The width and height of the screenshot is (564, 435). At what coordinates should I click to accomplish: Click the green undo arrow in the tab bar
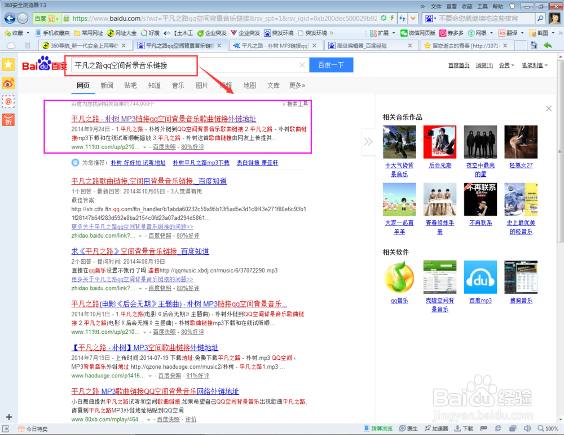pos(548,45)
